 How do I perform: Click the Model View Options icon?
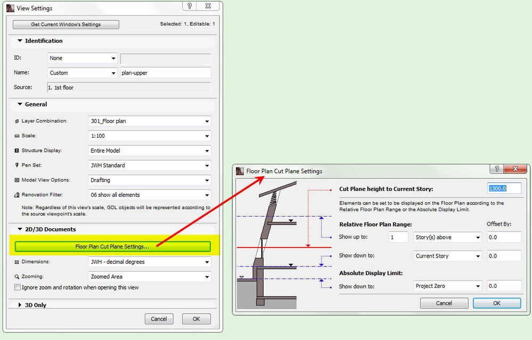point(17,180)
